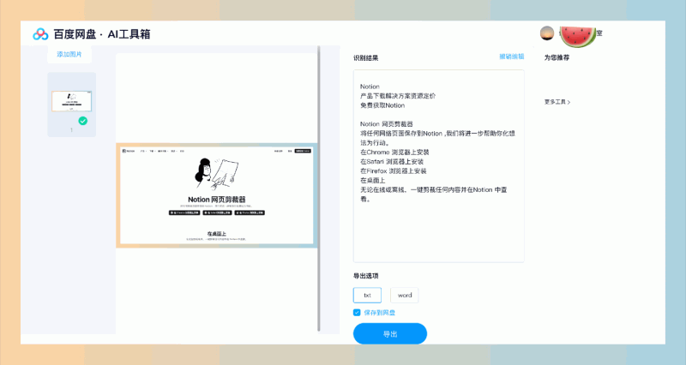Screen dimensions: 686x365
Task: Click the 导出选项 label
Action: click(x=366, y=276)
